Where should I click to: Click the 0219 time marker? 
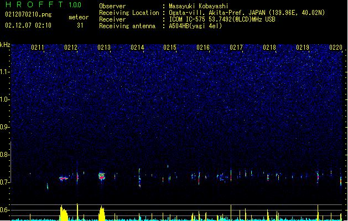tap(303, 48)
